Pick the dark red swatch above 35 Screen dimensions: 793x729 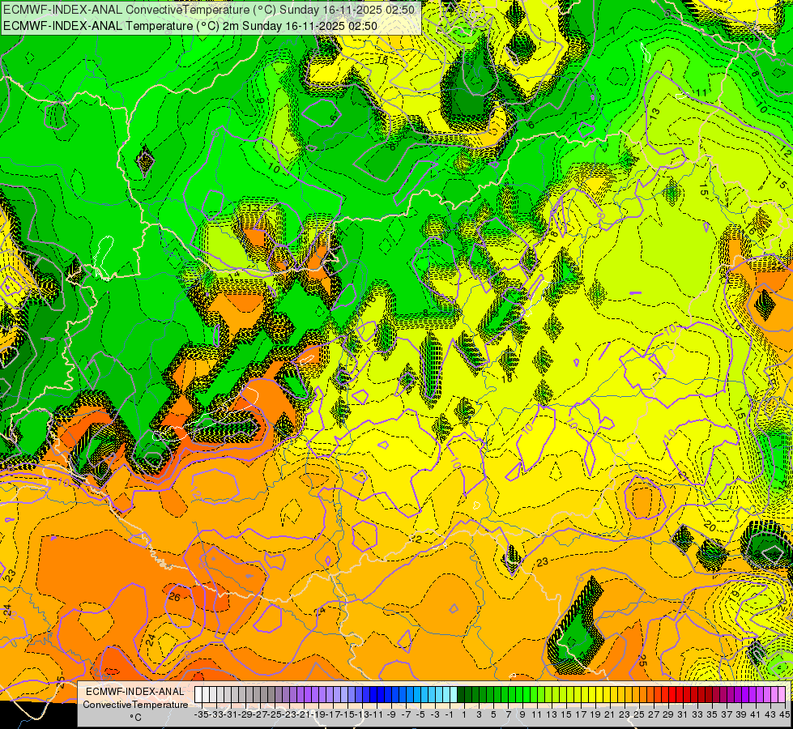click(x=709, y=694)
